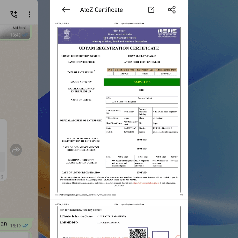Tap the footer URL below page one
This screenshot has height=238, width=238.
pos(85,195)
